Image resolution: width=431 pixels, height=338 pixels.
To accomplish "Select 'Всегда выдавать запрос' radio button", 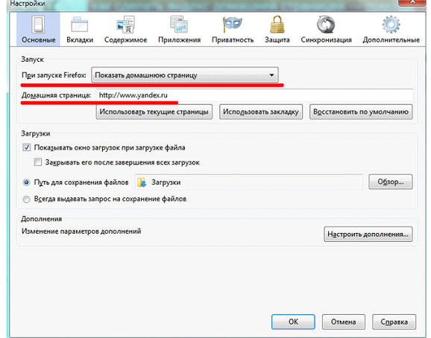I will [x=26, y=199].
